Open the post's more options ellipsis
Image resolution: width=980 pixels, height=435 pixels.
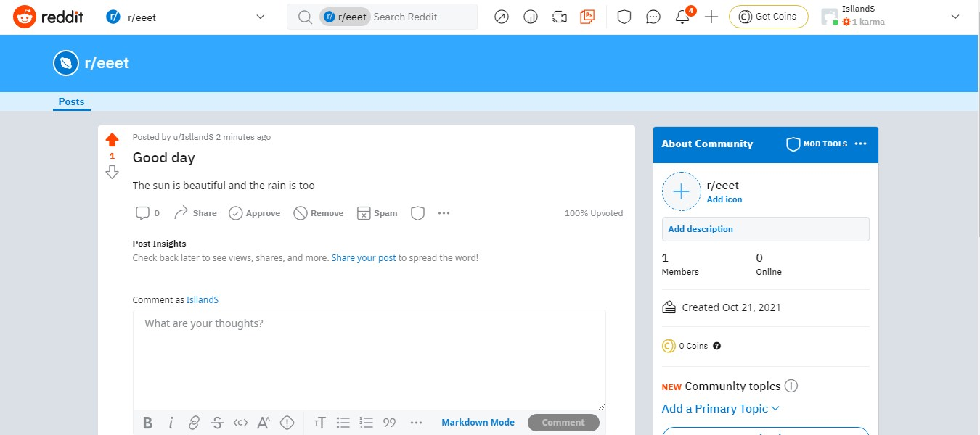click(444, 213)
